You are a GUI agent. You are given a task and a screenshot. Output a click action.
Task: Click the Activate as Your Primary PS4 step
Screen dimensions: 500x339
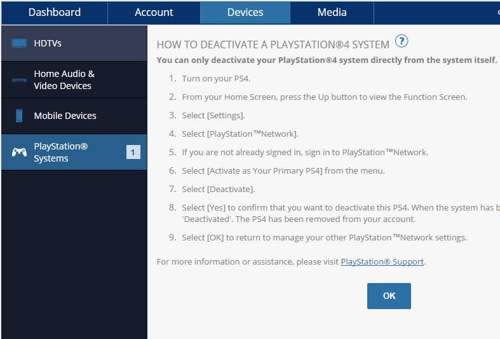[x=283, y=171]
